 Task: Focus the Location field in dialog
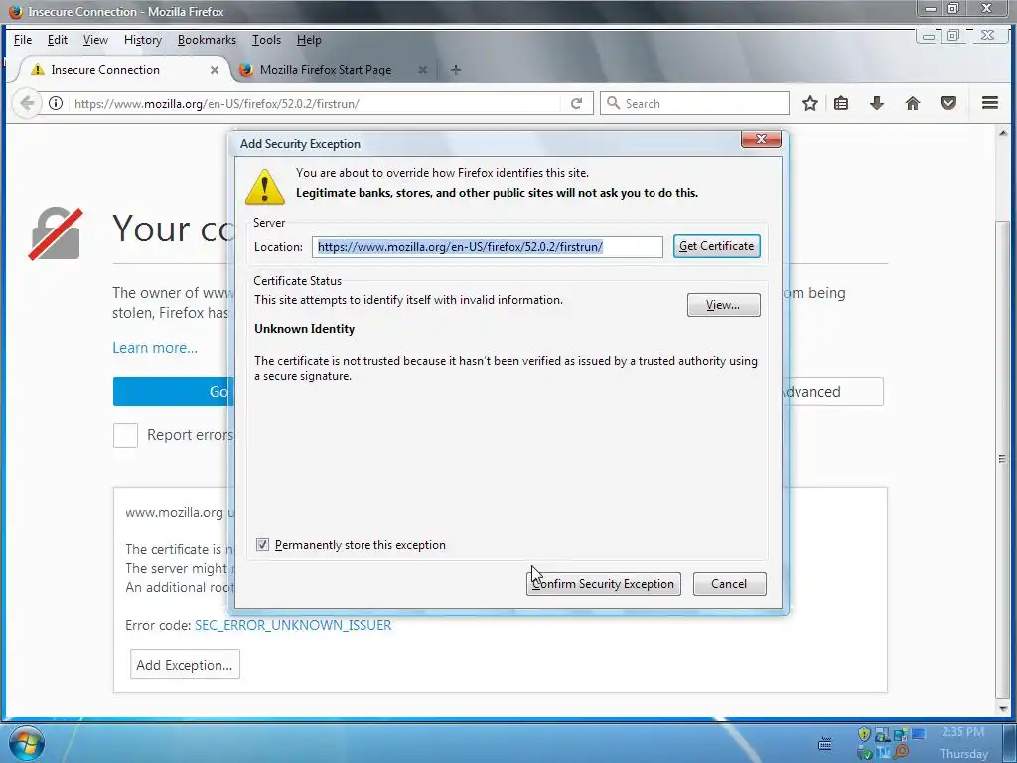pos(487,247)
